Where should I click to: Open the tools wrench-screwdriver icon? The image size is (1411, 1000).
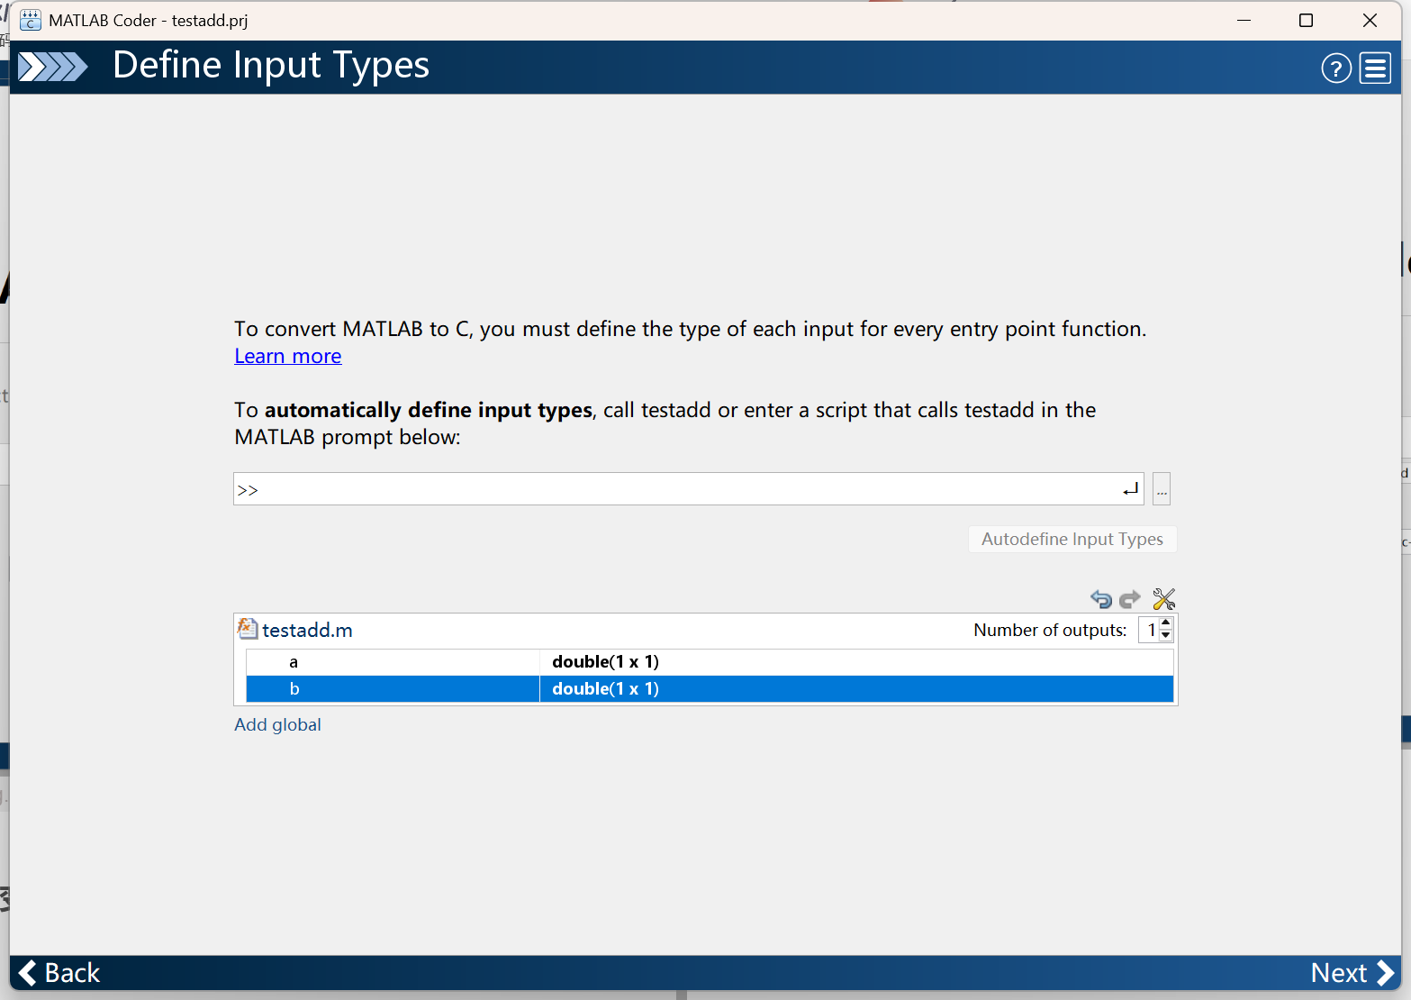pos(1163,599)
